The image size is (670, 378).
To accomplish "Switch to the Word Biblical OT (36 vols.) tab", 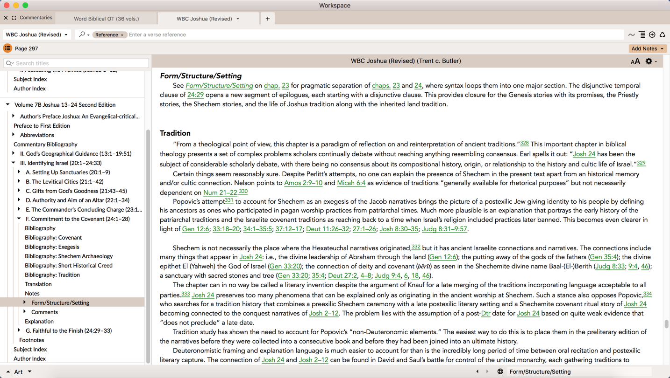I will pos(107,19).
